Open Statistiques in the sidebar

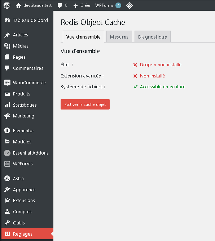click(x=25, y=105)
